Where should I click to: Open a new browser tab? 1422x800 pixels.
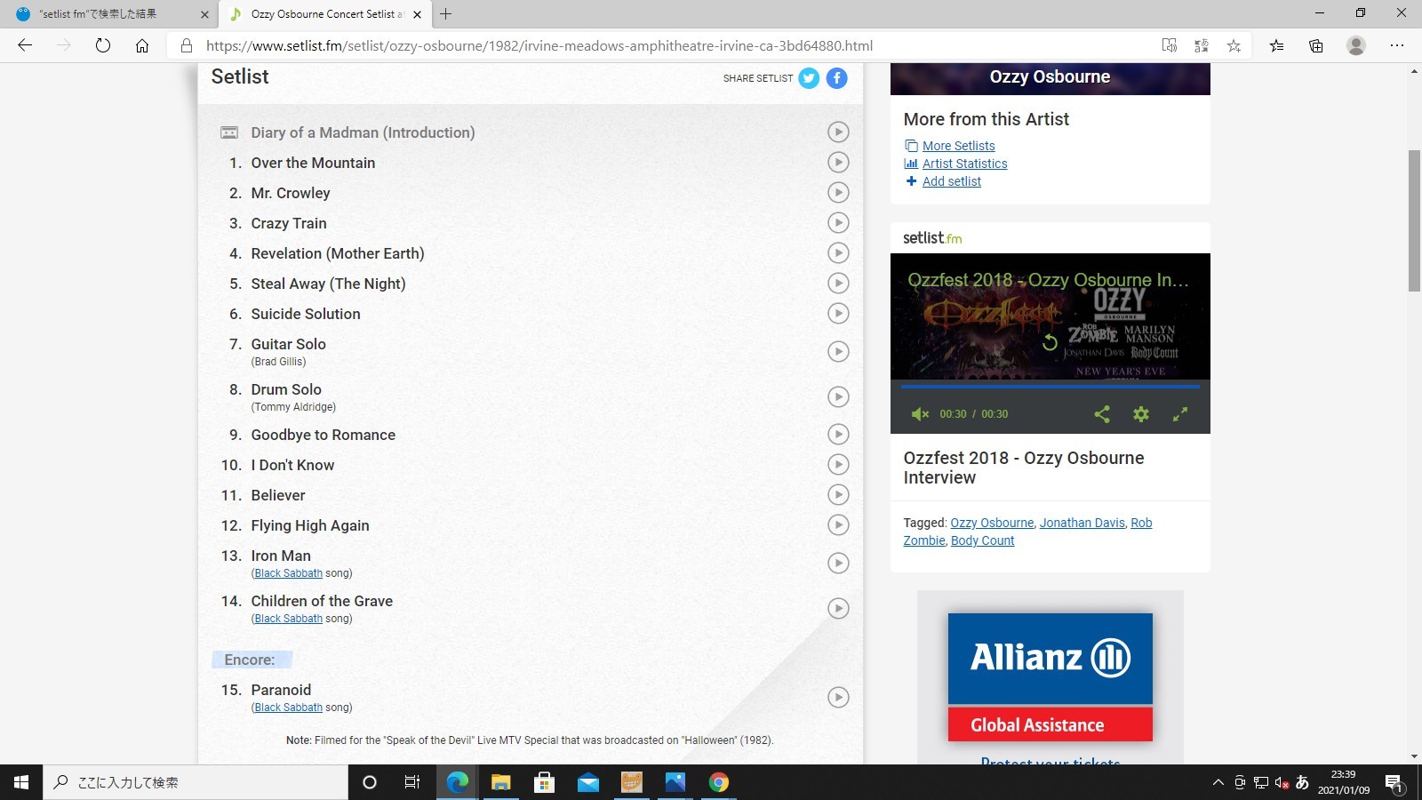click(446, 14)
